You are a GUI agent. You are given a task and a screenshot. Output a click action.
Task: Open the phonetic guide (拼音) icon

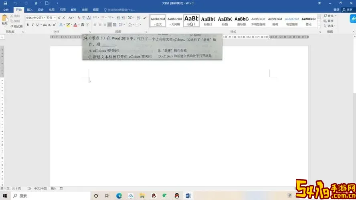pos(83,18)
